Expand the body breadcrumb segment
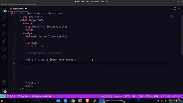The height and width of the screenshot is (103, 183). 41,13
